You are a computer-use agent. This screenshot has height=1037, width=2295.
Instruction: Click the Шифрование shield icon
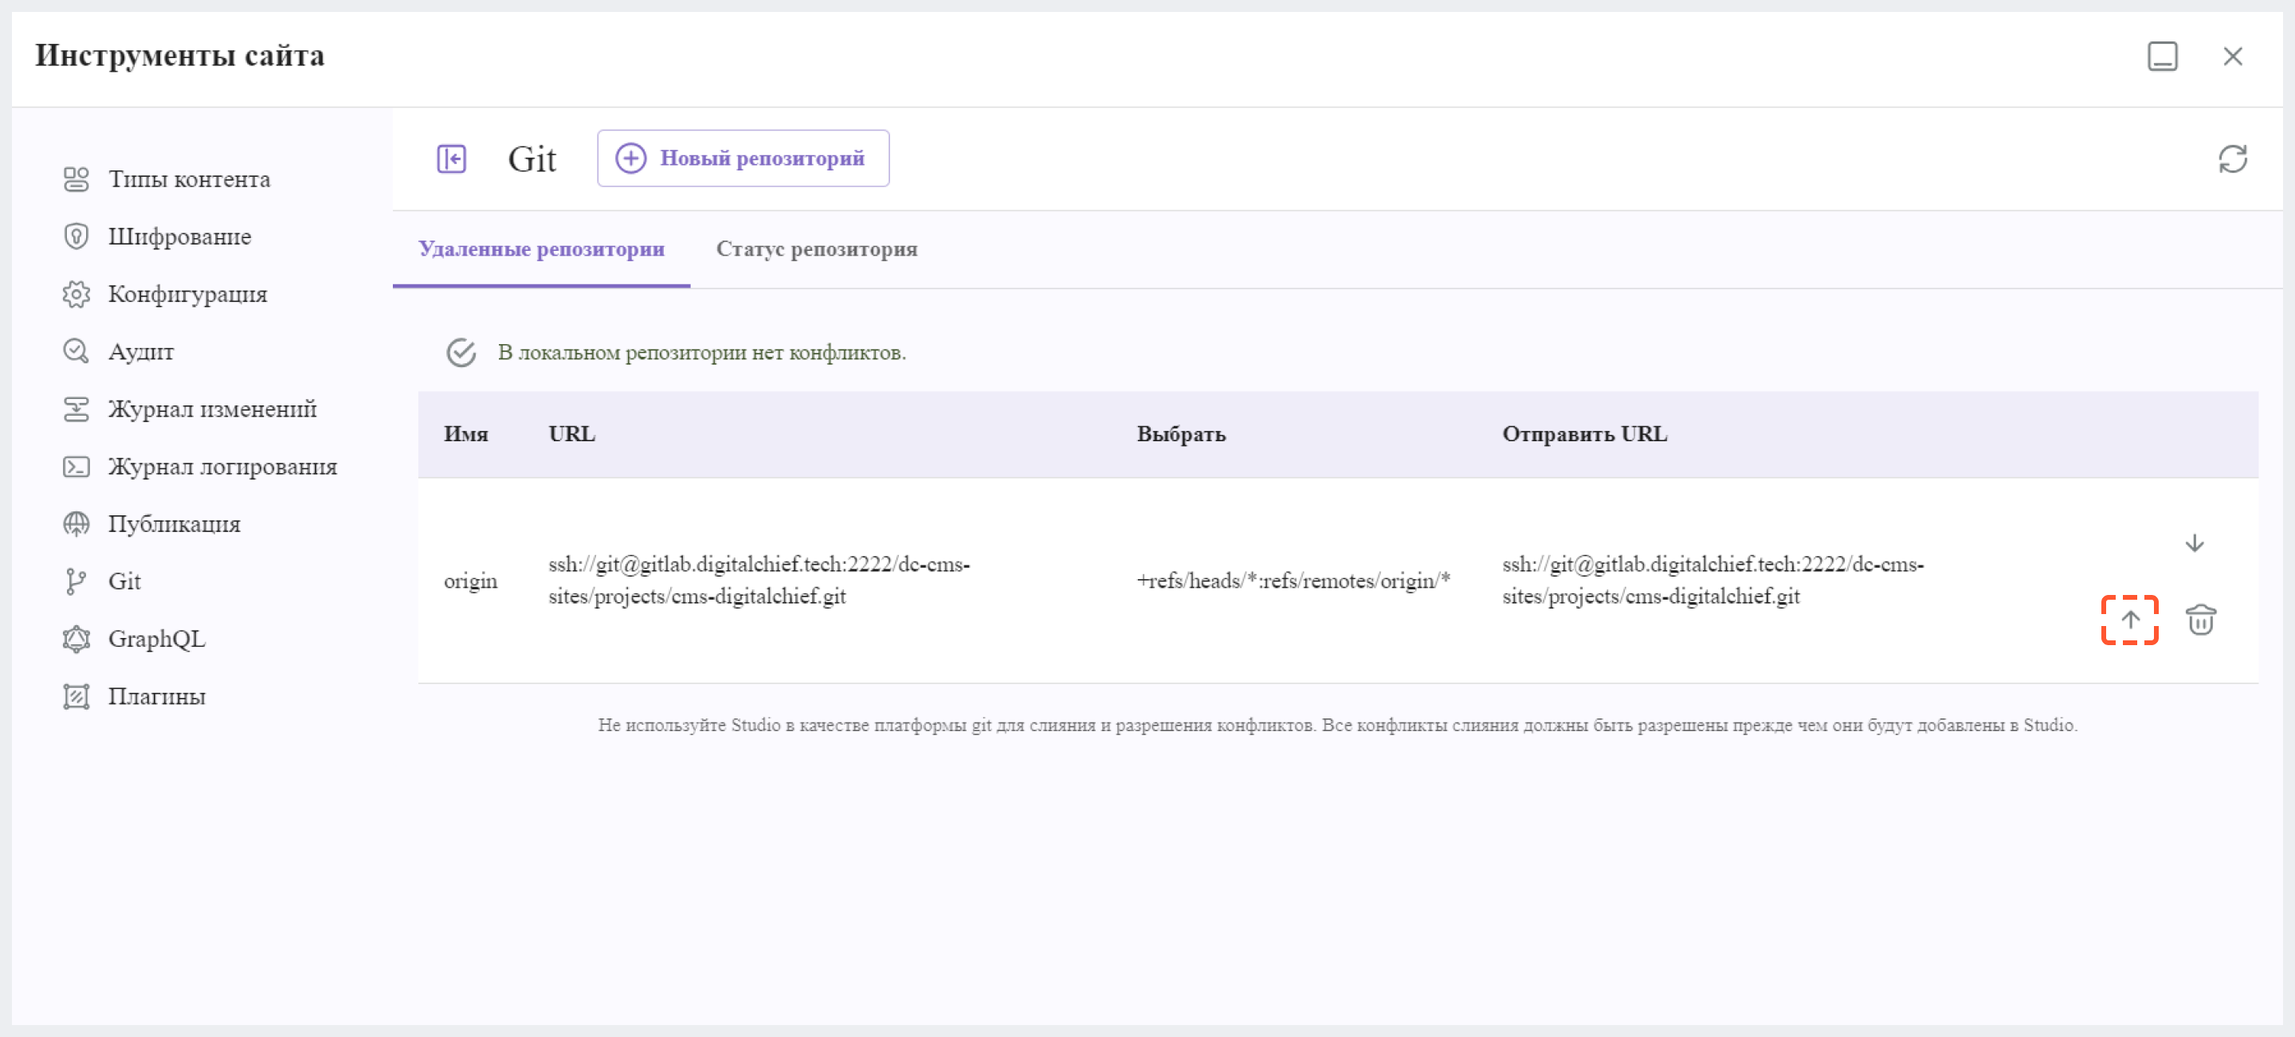tap(76, 237)
